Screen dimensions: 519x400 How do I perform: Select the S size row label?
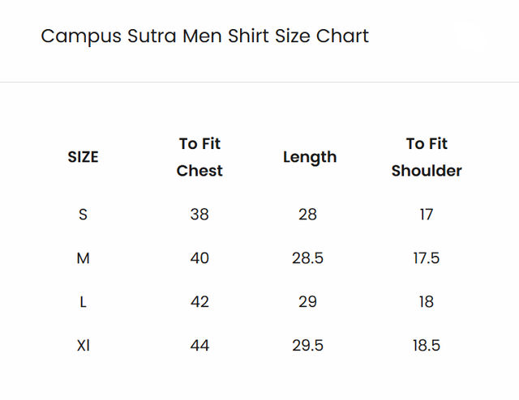click(x=83, y=215)
